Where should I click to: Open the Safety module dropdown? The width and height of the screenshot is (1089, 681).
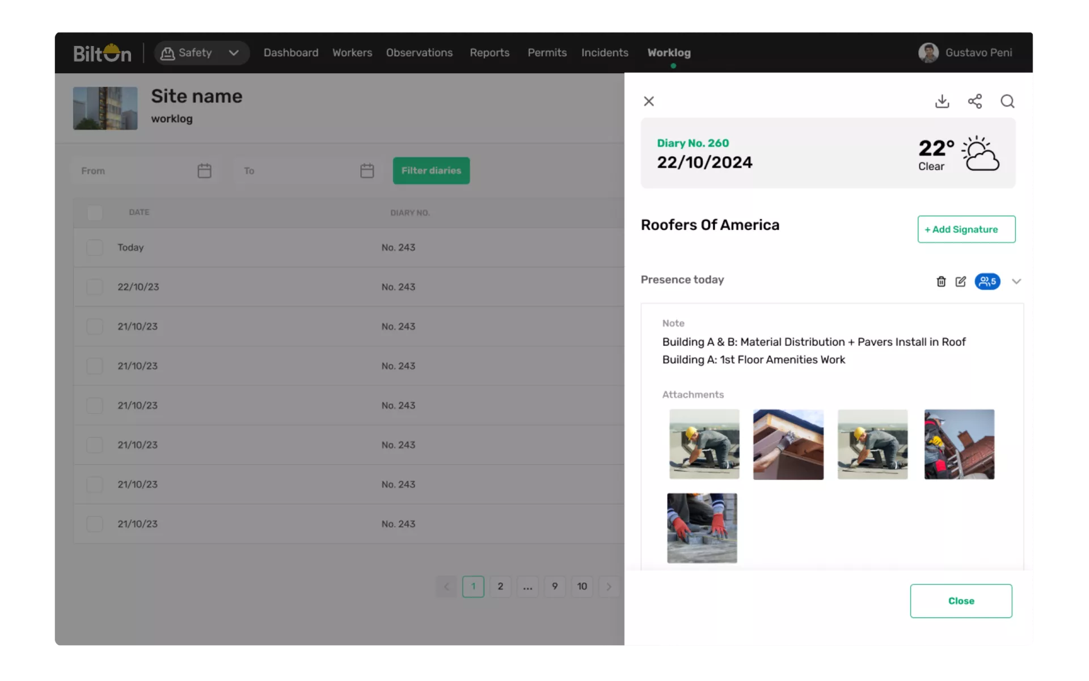tap(201, 53)
